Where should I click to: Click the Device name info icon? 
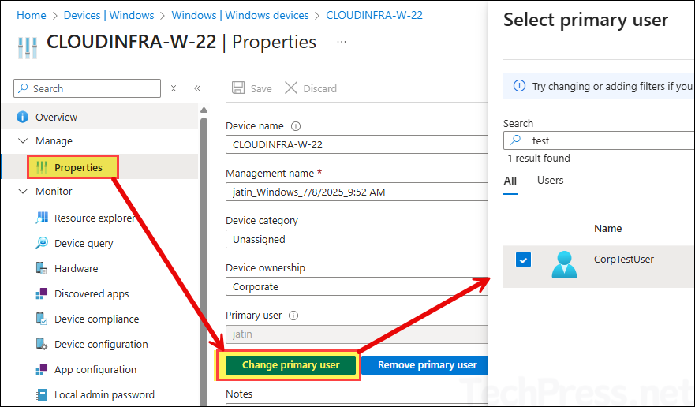[x=296, y=126]
